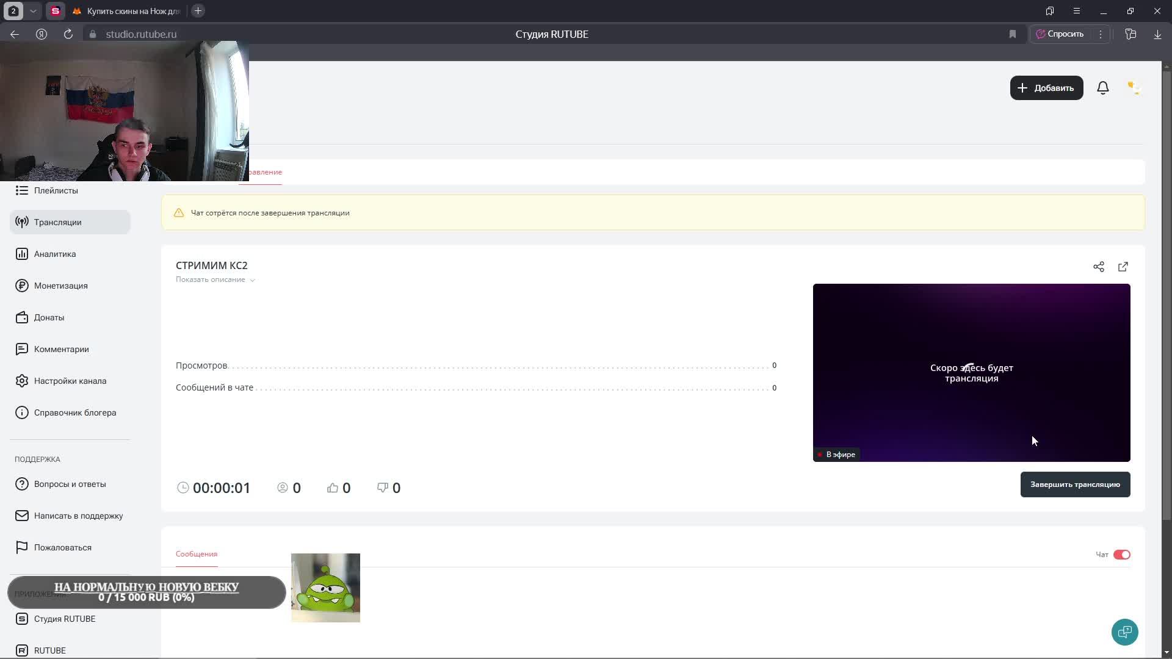This screenshot has width=1172, height=659.
Task: Click the support chat bubble icon
Action: tap(1124, 632)
